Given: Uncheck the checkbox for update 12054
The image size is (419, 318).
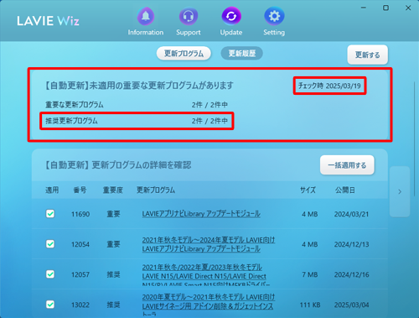Looking at the screenshot, I should 50,244.
